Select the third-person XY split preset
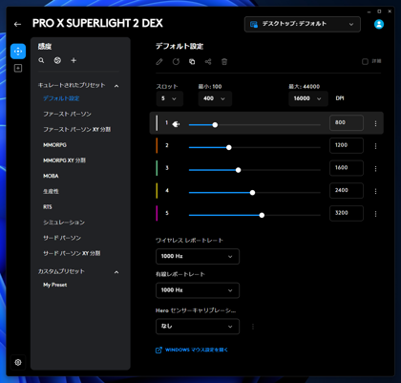This screenshot has height=383, width=401. [x=72, y=253]
